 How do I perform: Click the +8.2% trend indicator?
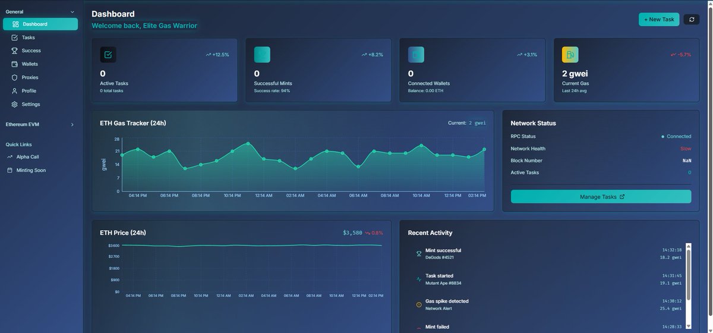(372, 55)
